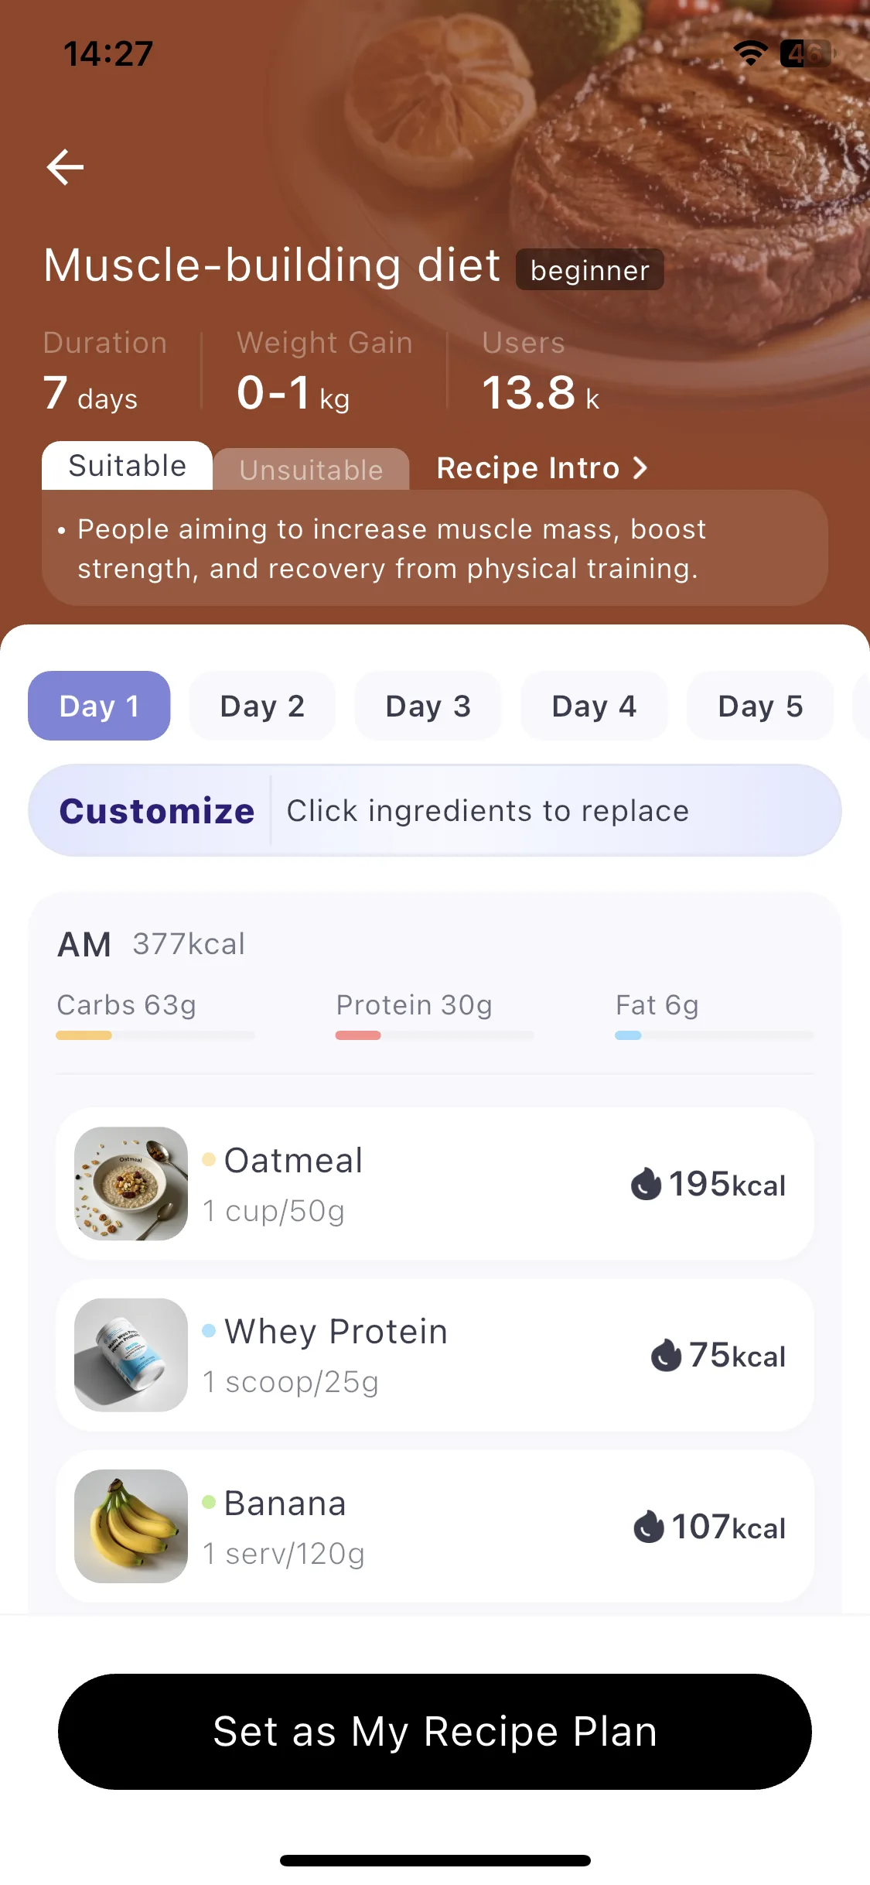Tap the beginner level badge
Viewport: 870px width, 1885px height.
[x=589, y=270]
